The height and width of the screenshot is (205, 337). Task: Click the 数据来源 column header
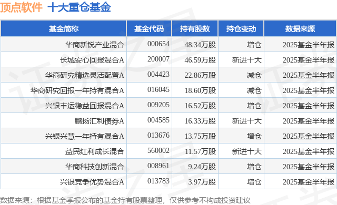tap(300, 29)
